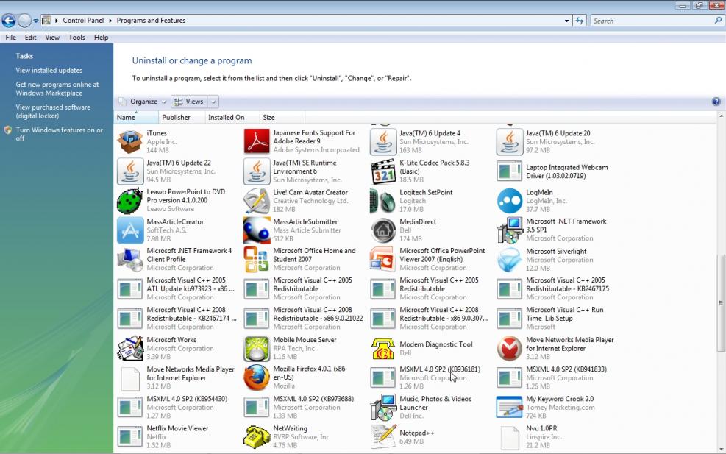Click the Java(TM) 6 Update 4 icon
Image resolution: width=726 pixels, height=454 pixels.
pyautogui.click(x=383, y=142)
